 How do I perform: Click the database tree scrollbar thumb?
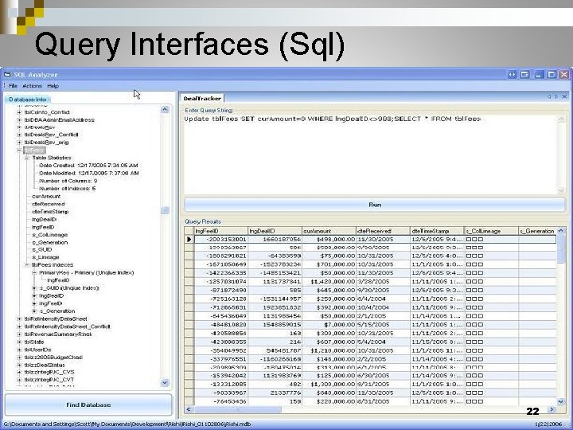(165, 210)
